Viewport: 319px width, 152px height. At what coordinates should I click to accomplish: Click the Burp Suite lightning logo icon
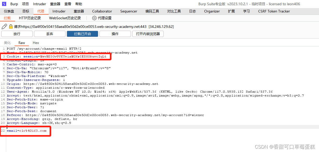click(x=4, y=4)
